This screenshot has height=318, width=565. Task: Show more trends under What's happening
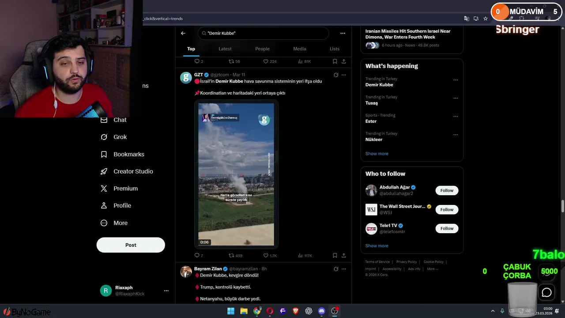coord(377,154)
